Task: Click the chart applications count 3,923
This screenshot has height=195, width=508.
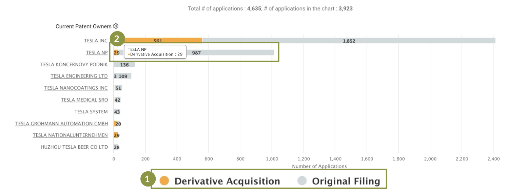Action: pos(346,8)
